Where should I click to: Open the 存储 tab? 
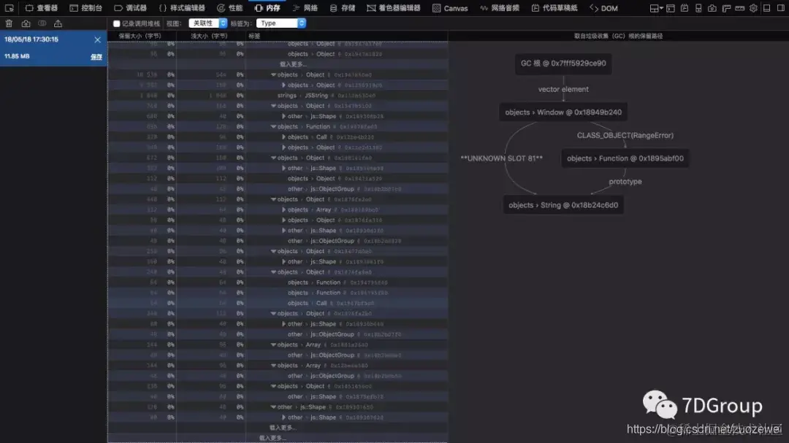point(343,8)
